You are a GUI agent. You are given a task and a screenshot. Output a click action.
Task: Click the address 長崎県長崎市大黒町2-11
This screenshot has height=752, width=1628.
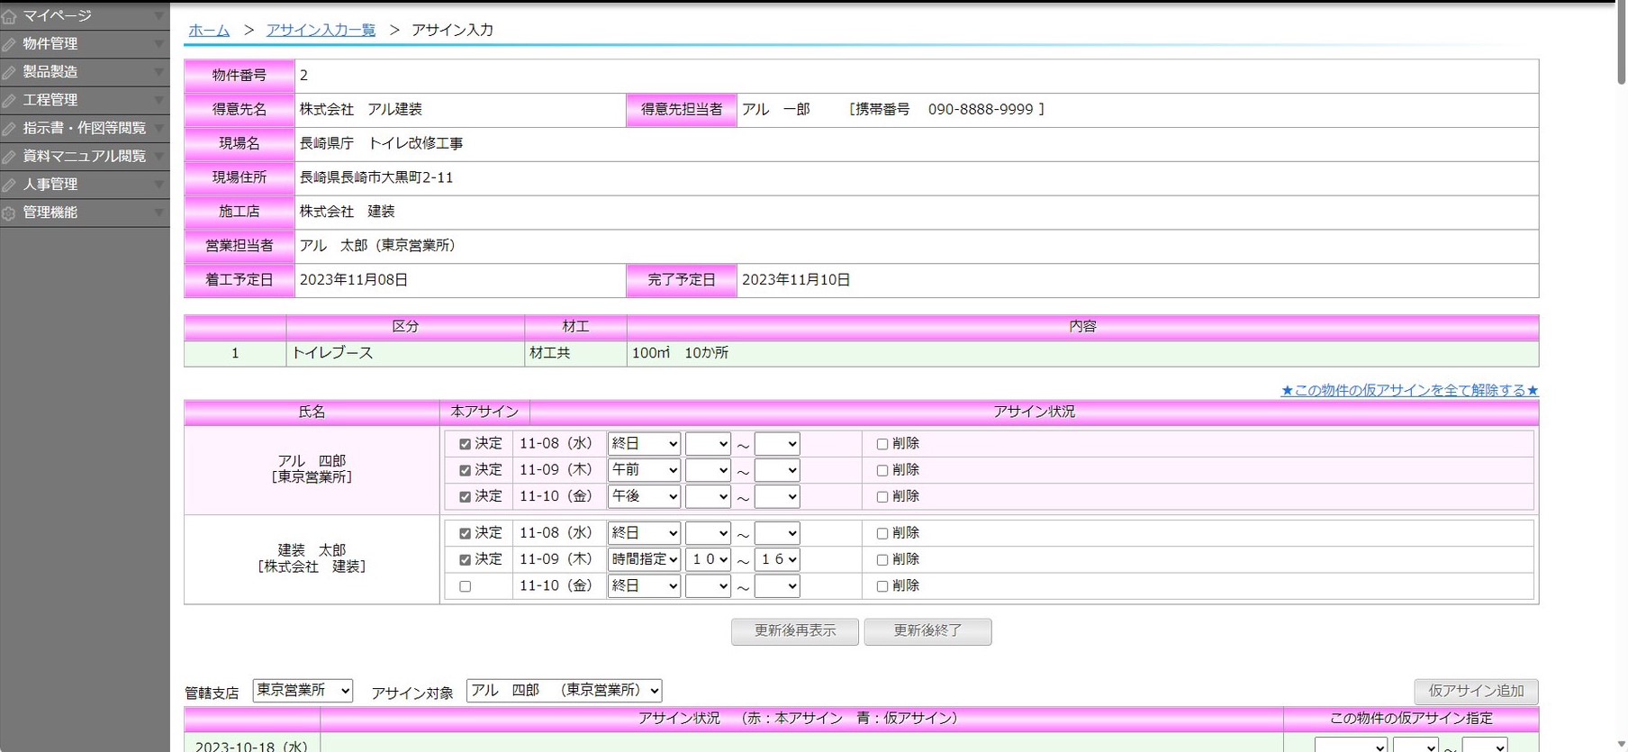(376, 177)
